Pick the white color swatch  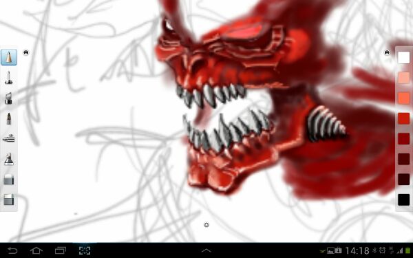coord(404,58)
